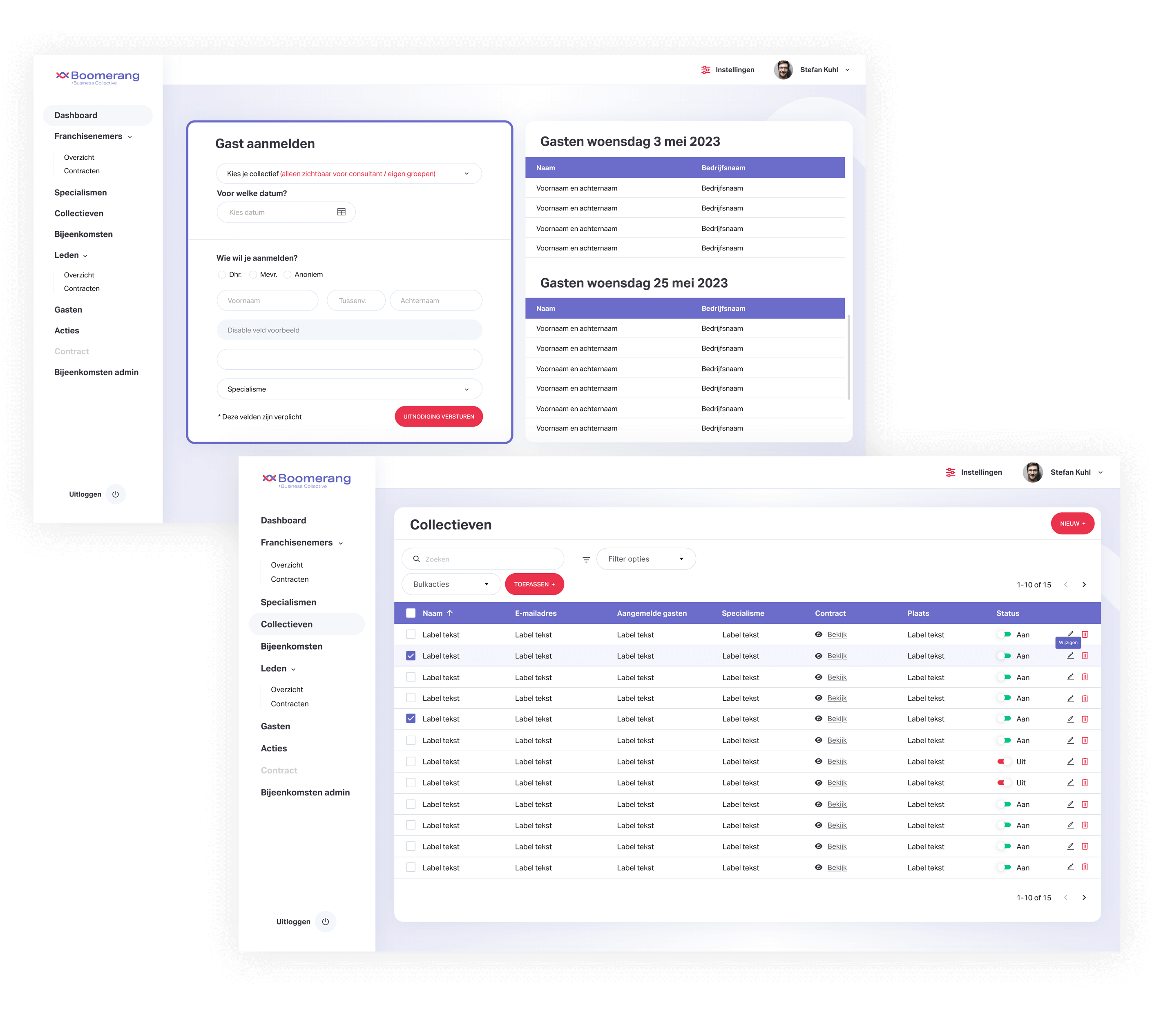The height and width of the screenshot is (1014, 1152).
Task: Click the power icon next to the lower Uitloggen
Action: point(325,922)
